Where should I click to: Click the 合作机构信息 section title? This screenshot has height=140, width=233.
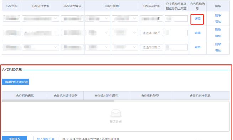click(12, 69)
